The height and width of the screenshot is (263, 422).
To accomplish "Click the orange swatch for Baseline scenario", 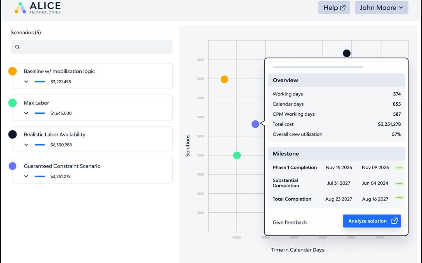I will [x=13, y=71].
